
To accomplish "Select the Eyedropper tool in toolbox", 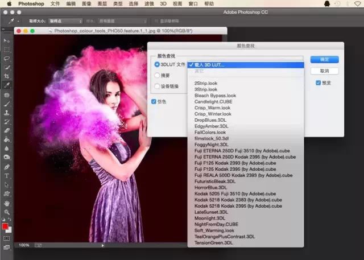I will (7, 85).
